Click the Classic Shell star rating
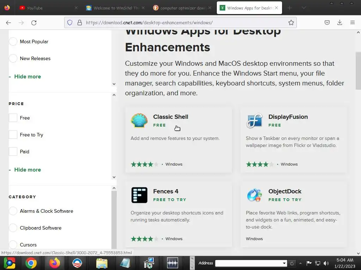361x270 pixels. pos(145,164)
